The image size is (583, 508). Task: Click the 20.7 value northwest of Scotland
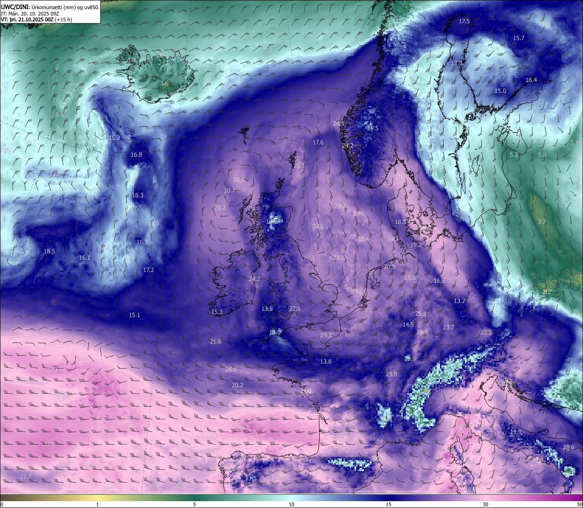pyautogui.click(x=230, y=190)
